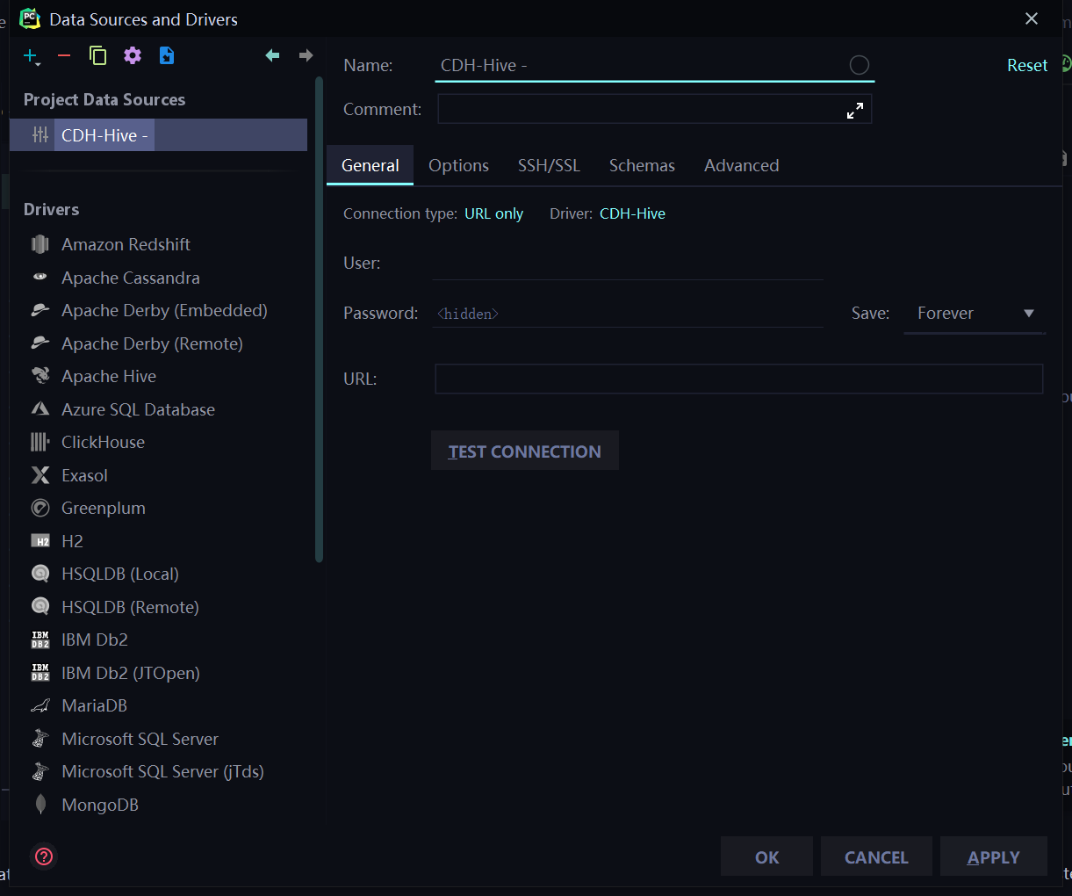Switch to the Options tab
The height and width of the screenshot is (896, 1072).
[x=458, y=165]
